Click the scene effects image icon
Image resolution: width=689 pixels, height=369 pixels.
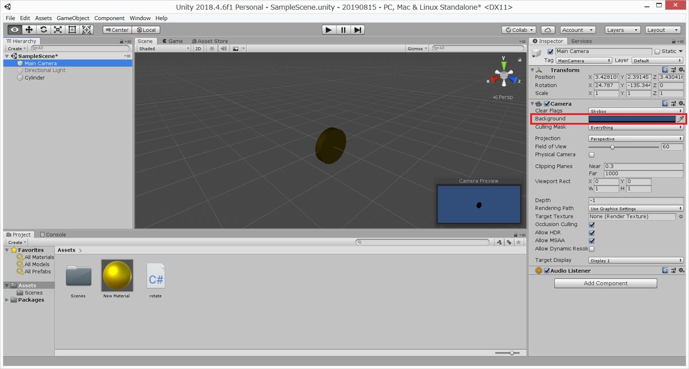(235, 49)
